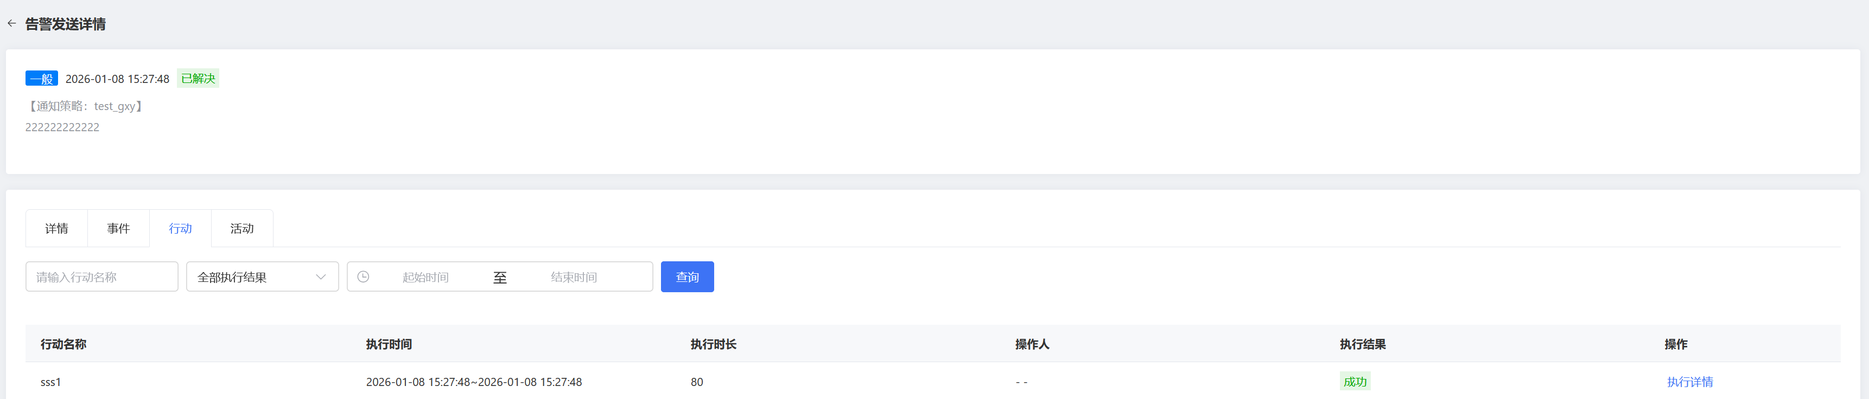Click the back arrow beside 告警发送详情
The image size is (1869, 399).
pos(11,24)
